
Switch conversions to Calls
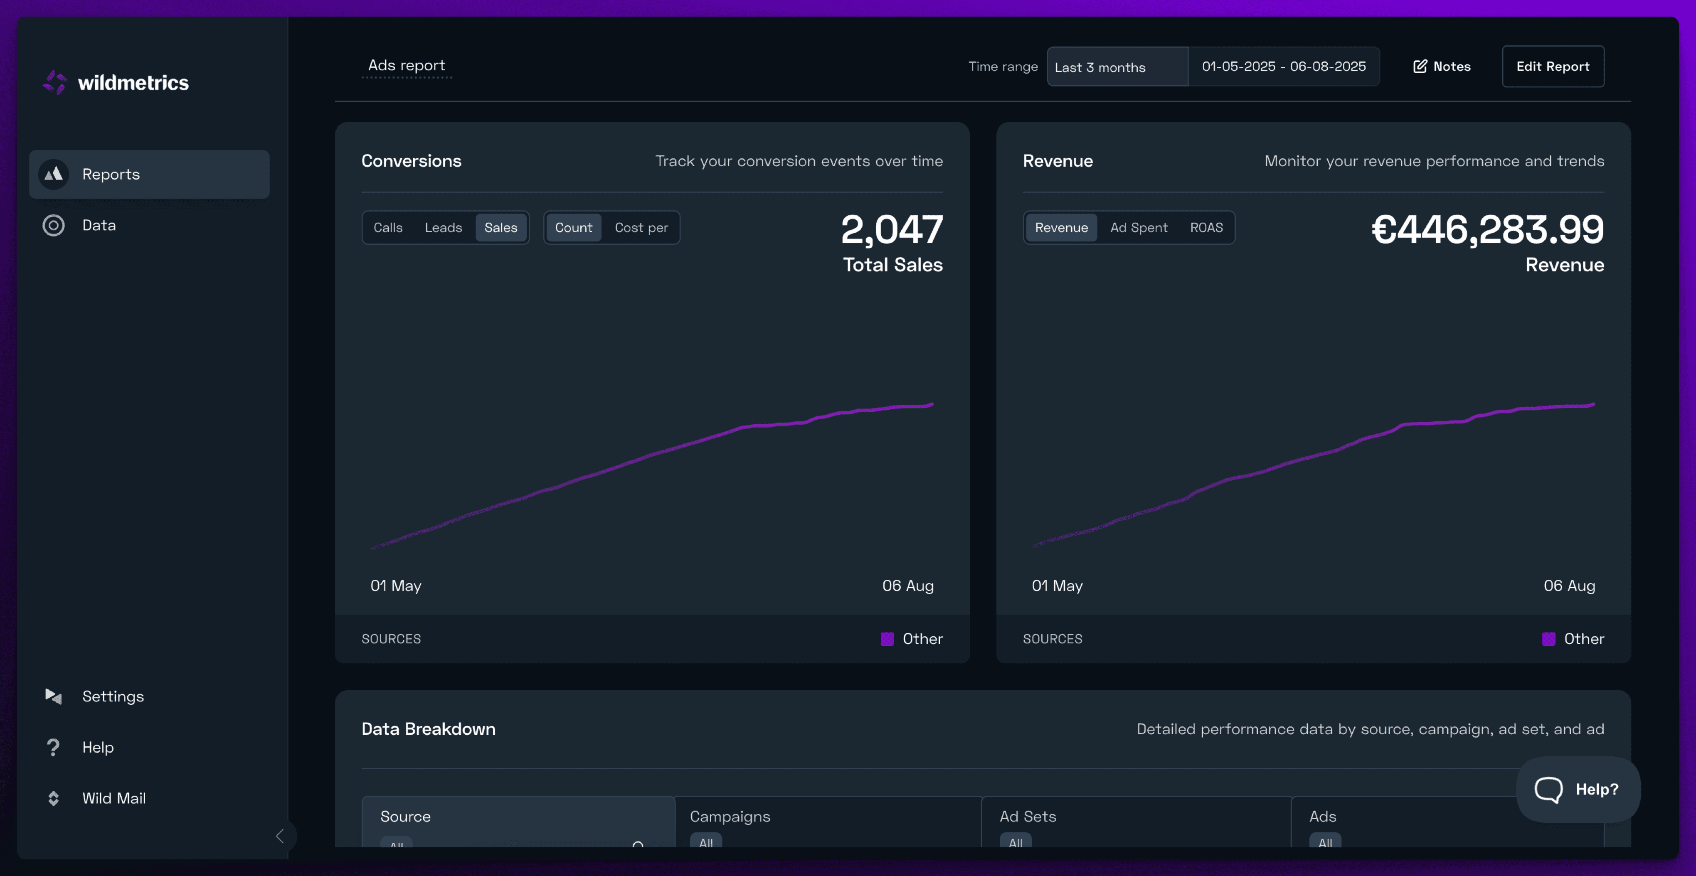pos(388,228)
